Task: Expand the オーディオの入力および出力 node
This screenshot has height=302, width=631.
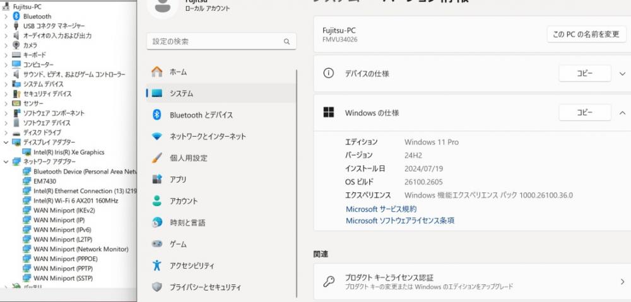Action: pos(6,35)
